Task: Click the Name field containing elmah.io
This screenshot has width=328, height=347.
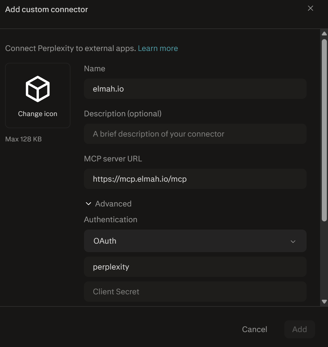Action: click(x=195, y=89)
